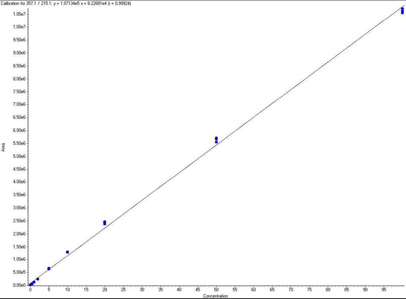Image resolution: width=406 pixels, height=299 pixels.
Task: Click the 9.00e6 y-axis tick label
Action: coord(19,53)
